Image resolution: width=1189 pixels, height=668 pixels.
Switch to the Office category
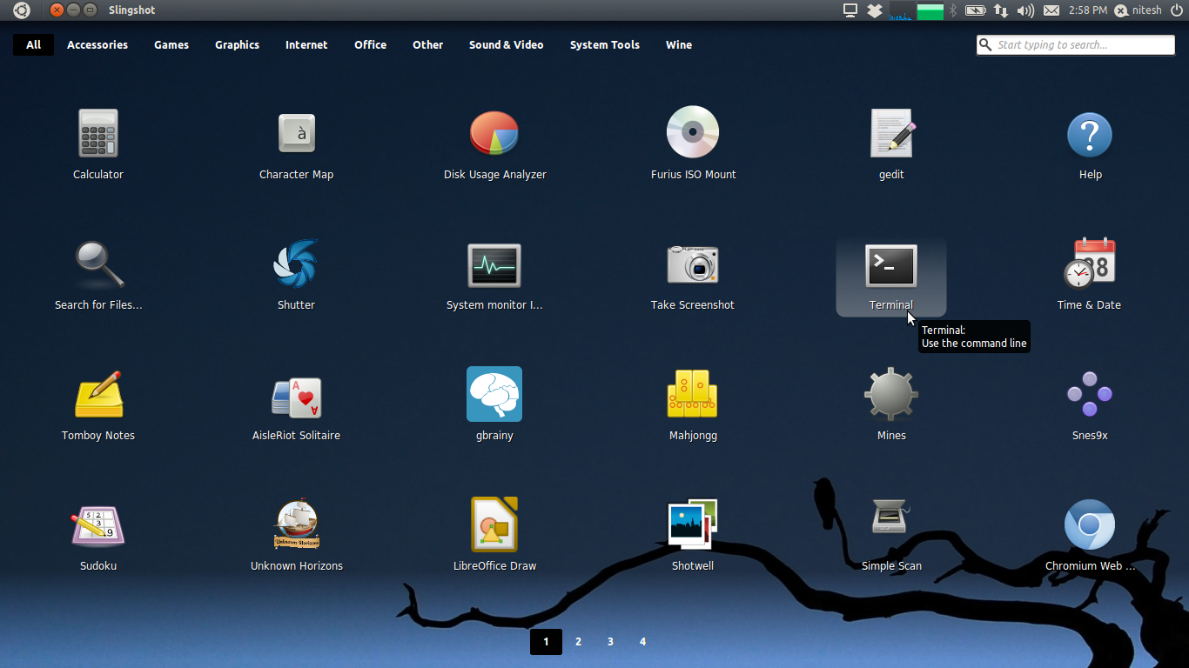370,45
